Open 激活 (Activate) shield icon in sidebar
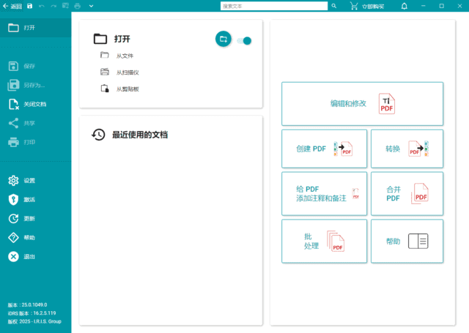469x333 pixels. tap(13, 200)
